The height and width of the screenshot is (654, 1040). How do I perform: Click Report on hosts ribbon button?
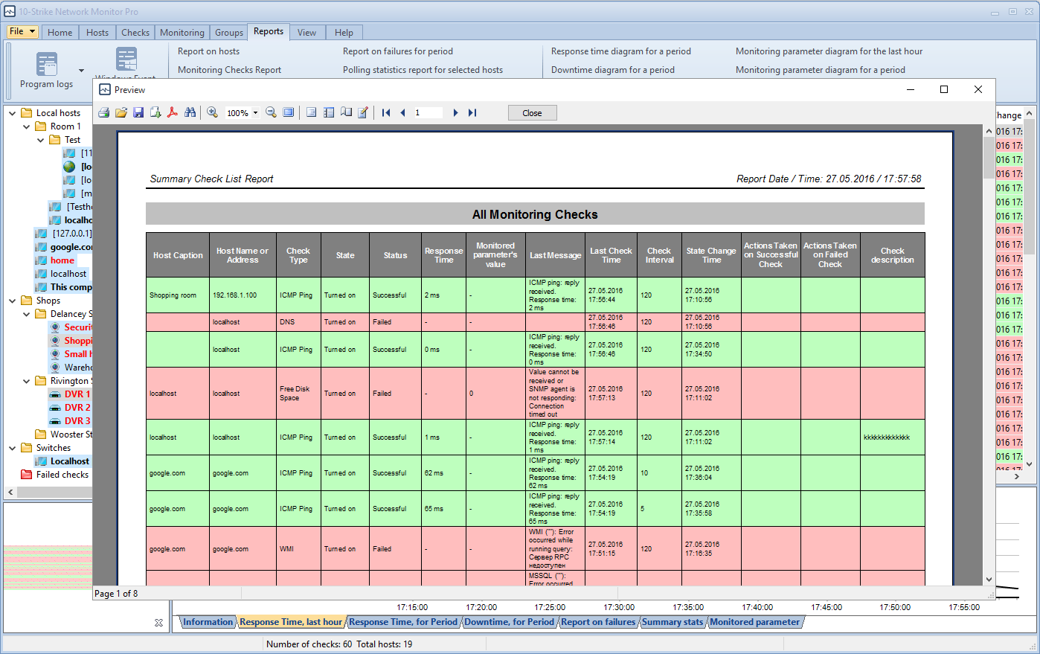click(x=208, y=51)
